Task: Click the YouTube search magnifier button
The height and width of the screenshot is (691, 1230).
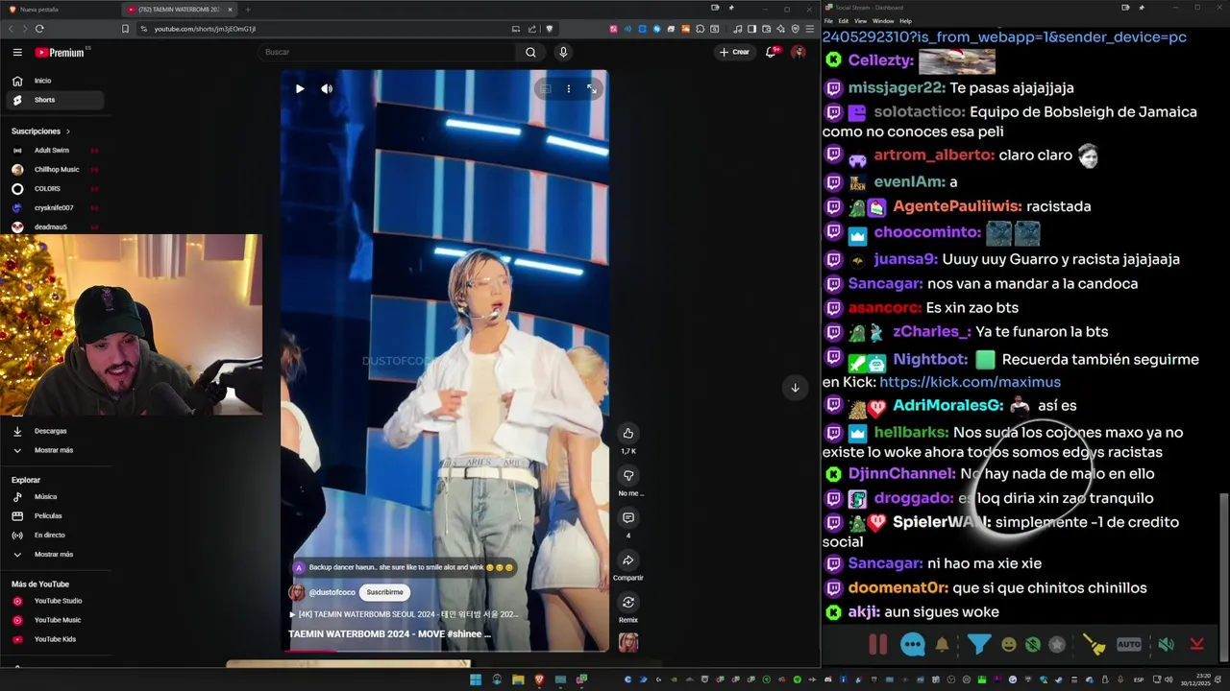Action: tap(530, 52)
